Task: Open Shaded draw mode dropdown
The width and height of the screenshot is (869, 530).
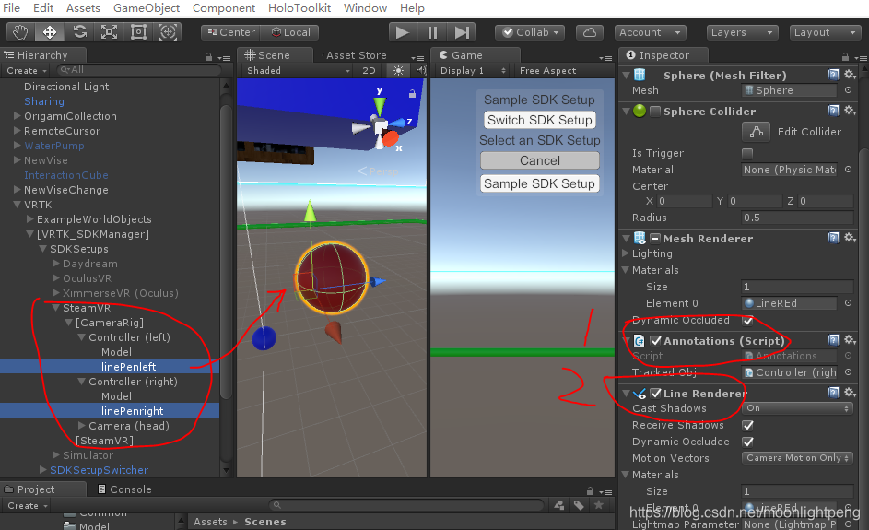Action: (298, 70)
